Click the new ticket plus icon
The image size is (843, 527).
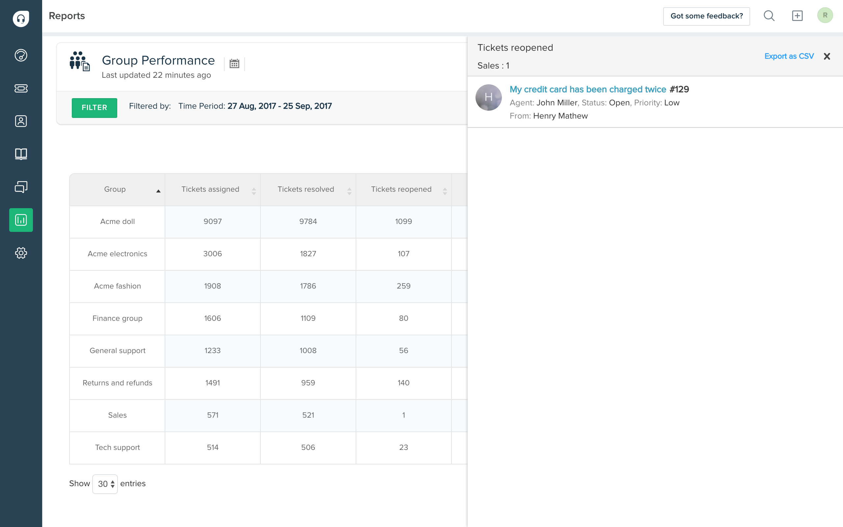point(797,16)
